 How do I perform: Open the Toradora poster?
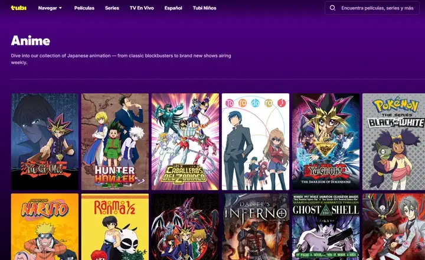[x=256, y=142]
